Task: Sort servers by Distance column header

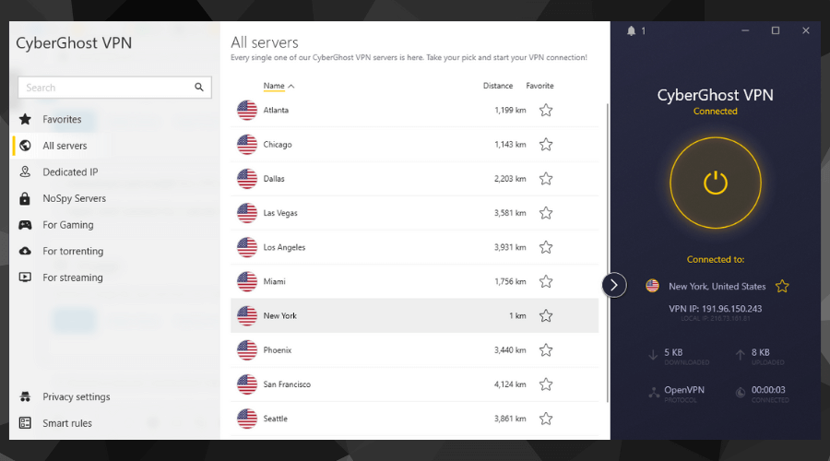Action: pos(498,86)
